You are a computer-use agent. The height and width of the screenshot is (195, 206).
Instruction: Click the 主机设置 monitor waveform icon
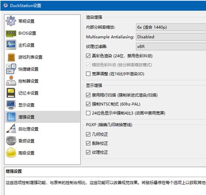[11, 45]
